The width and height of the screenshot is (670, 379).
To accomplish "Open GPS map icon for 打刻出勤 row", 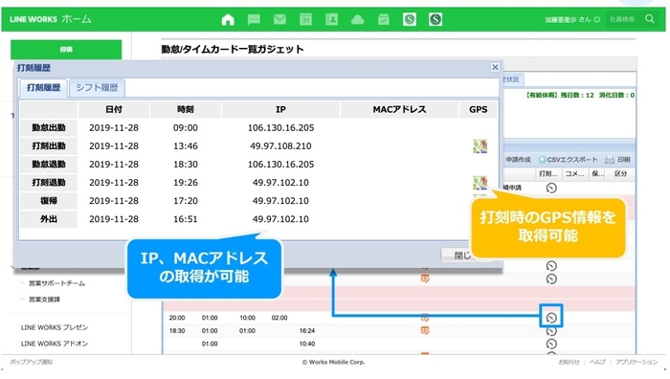I will [480, 146].
